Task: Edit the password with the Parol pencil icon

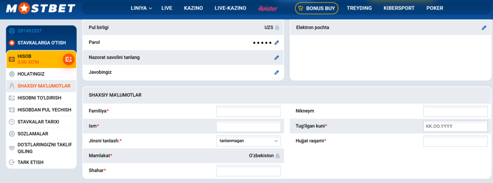Action: tap(277, 42)
